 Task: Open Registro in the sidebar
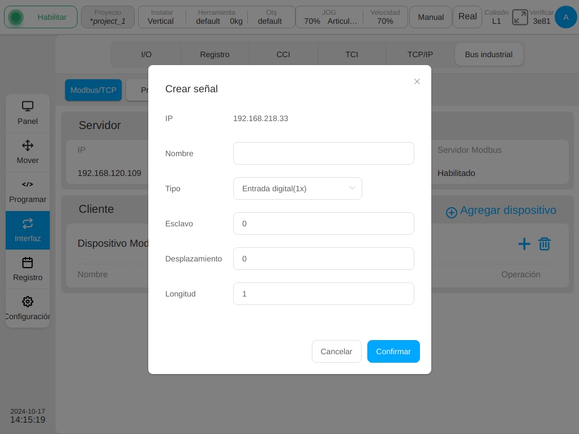click(28, 269)
